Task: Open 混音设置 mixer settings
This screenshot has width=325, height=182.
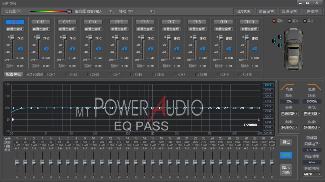Action: click(x=266, y=11)
